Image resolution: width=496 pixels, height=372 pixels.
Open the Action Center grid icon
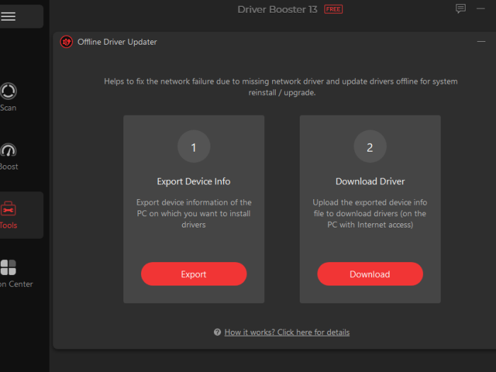[9, 267]
